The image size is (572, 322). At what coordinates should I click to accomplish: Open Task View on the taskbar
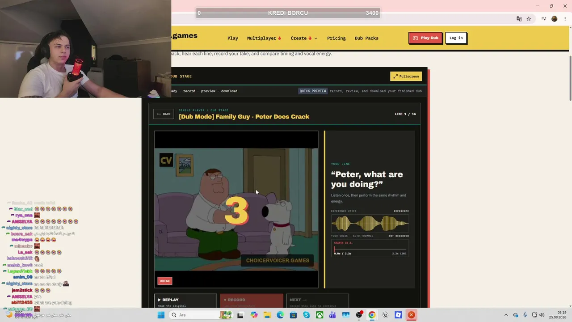(x=240, y=315)
